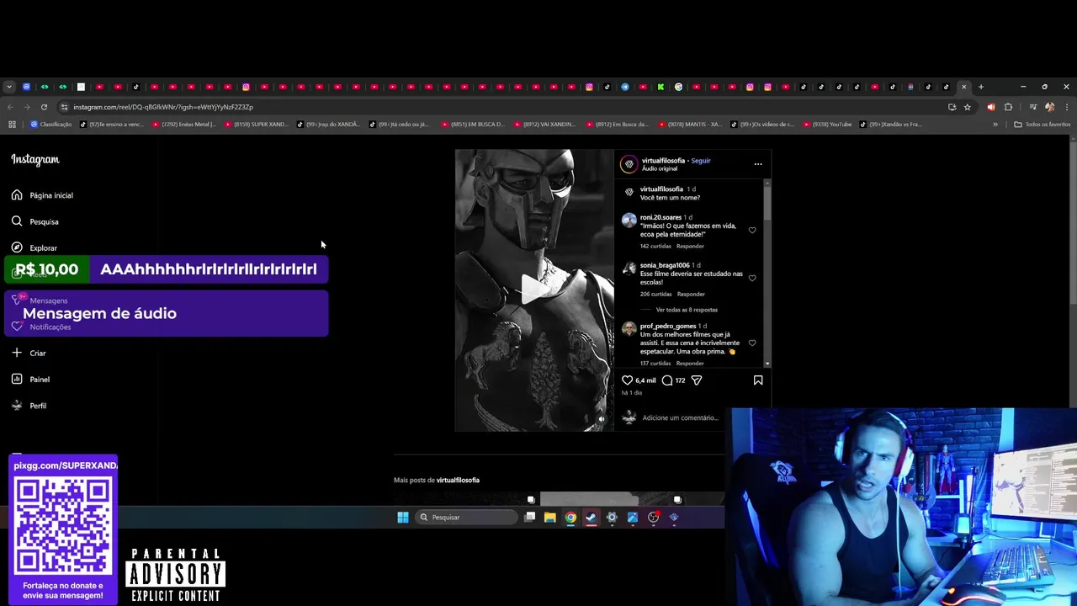The height and width of the screenshot is (606, 1077).
Task: Reply to roni.20.soares comment
Action: (690, 246)
